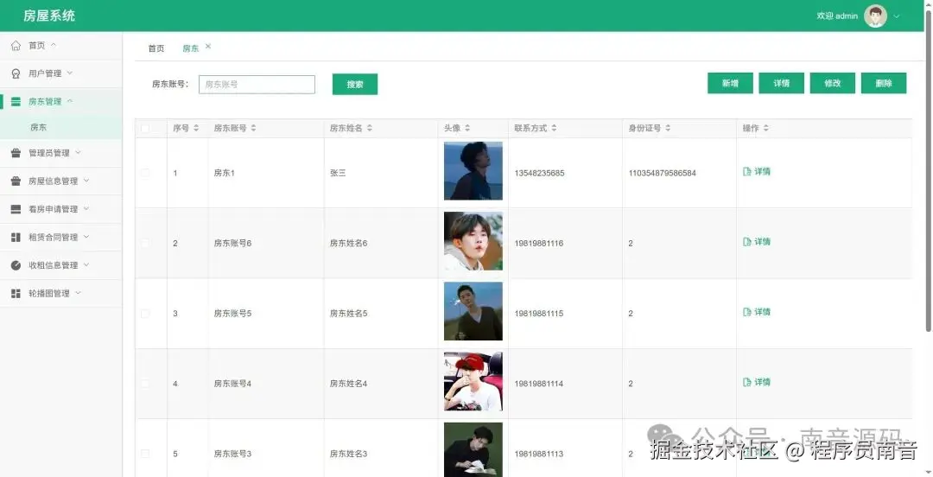Close the 房东 tab with X
Image resolution: width=933 pixels, height=477 pixels.
pos(208,47)
